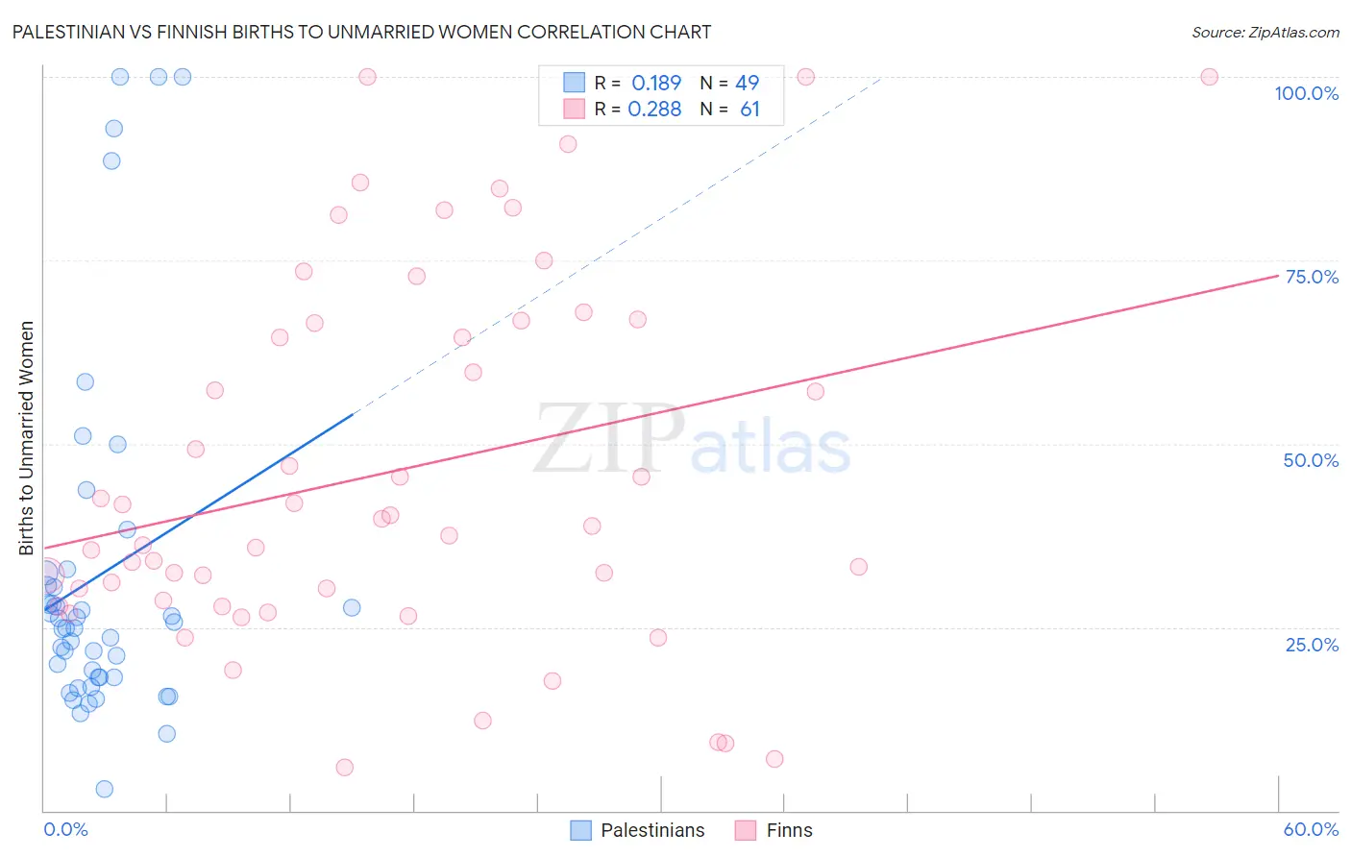Viewport: 1351px width, 857px height.
Task: Click the Finns legend color swatch
Action: 746,830
